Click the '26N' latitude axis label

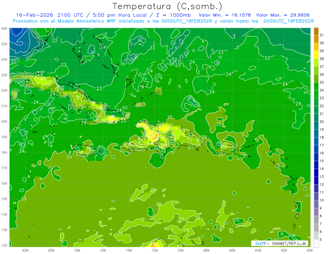(x=4, y=28)
